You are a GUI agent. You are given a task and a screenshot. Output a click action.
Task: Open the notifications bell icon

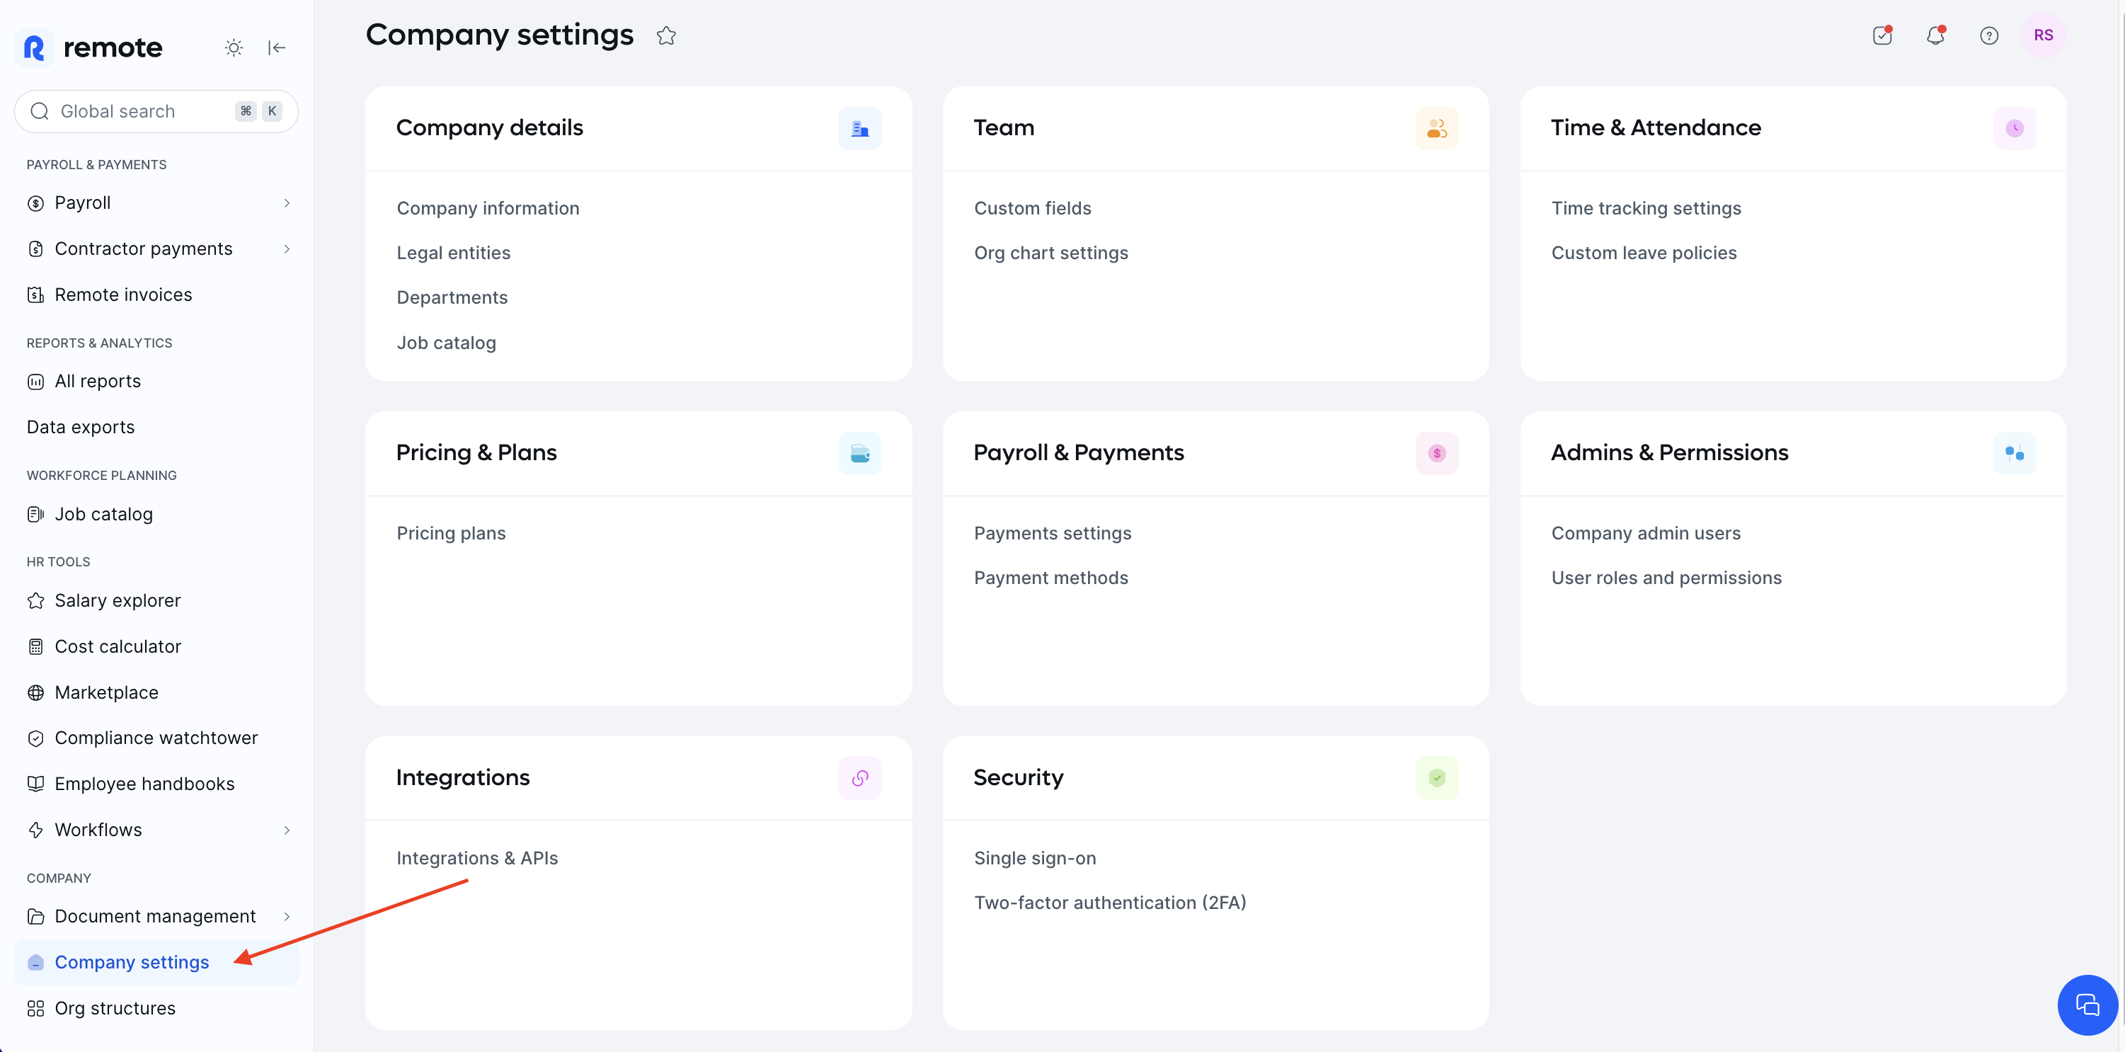1935,35
